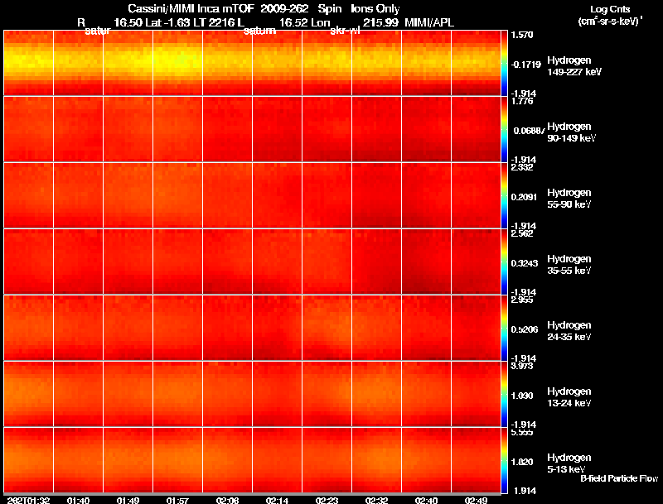Click the Hydrogen 90-149 keV label

click(x=571, y=132)
